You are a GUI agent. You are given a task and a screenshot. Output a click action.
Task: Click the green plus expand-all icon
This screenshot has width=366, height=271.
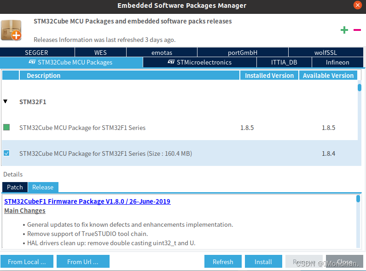[344, 30]
